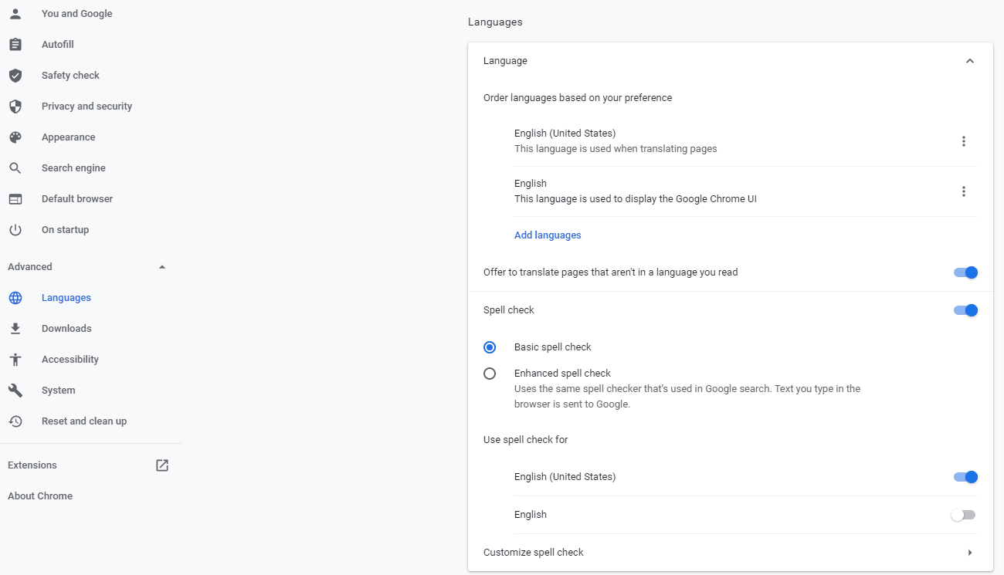The height and width of the screenshot is (575, 1004).
Task: Click the Reset and clean up icon
Action: [x=15, y=421]
